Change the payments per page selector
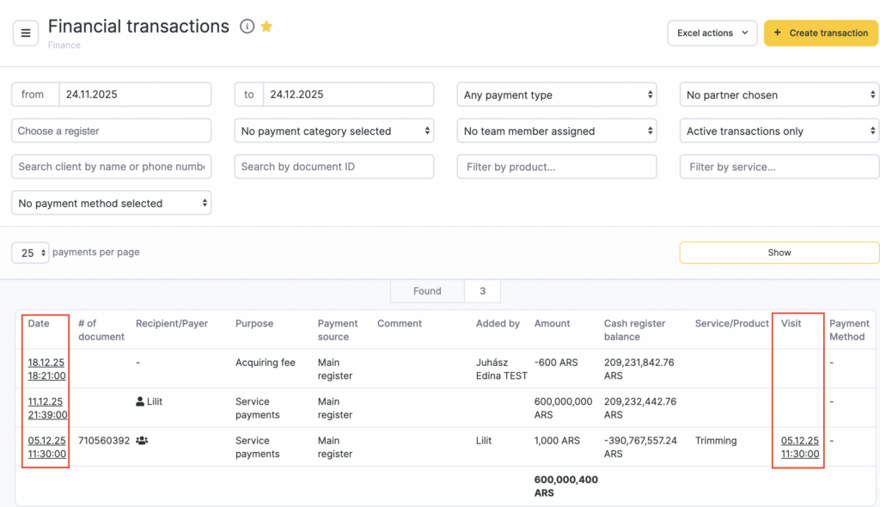 [x=30, y=253]
